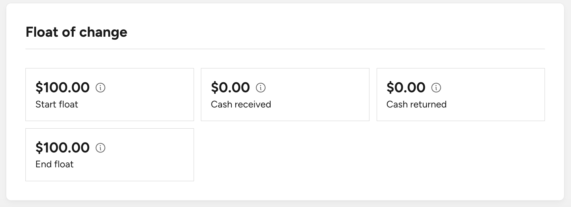Open the Cash received info tooltip icon
Viewport: 571px width, 207px height.
[261, 88]
